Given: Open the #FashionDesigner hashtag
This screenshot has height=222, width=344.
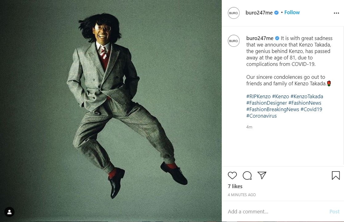Looking at the screenshot, I should coord(266,103).
